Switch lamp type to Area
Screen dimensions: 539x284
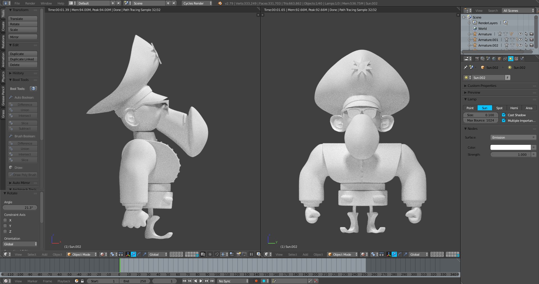[529, 108]
